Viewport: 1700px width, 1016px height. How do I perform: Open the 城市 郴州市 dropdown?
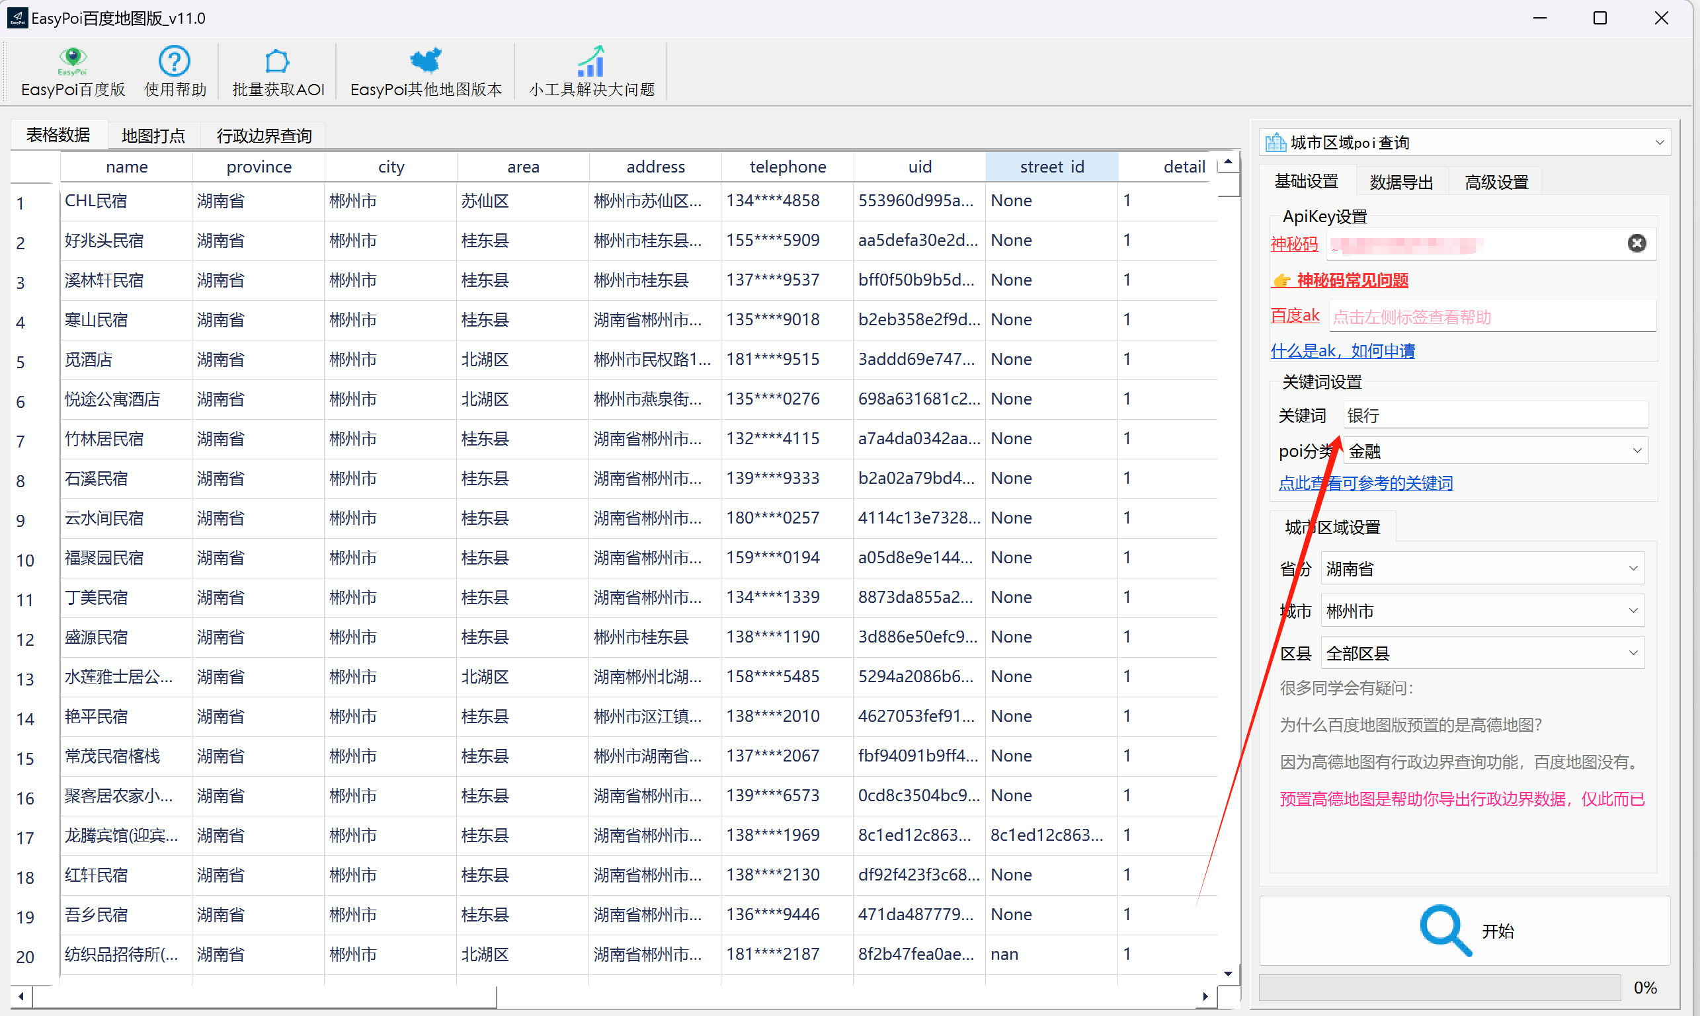point(1482,611)
